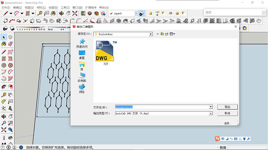Pick the Paint Bucket in left toolbar
Image resolution: width=268 pixels, height=150 pixels.
pos(4,44)
